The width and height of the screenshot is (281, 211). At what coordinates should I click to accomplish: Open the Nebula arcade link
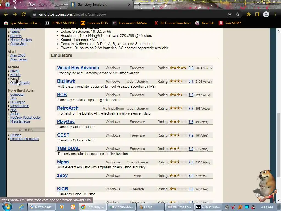tap(15, 75)
